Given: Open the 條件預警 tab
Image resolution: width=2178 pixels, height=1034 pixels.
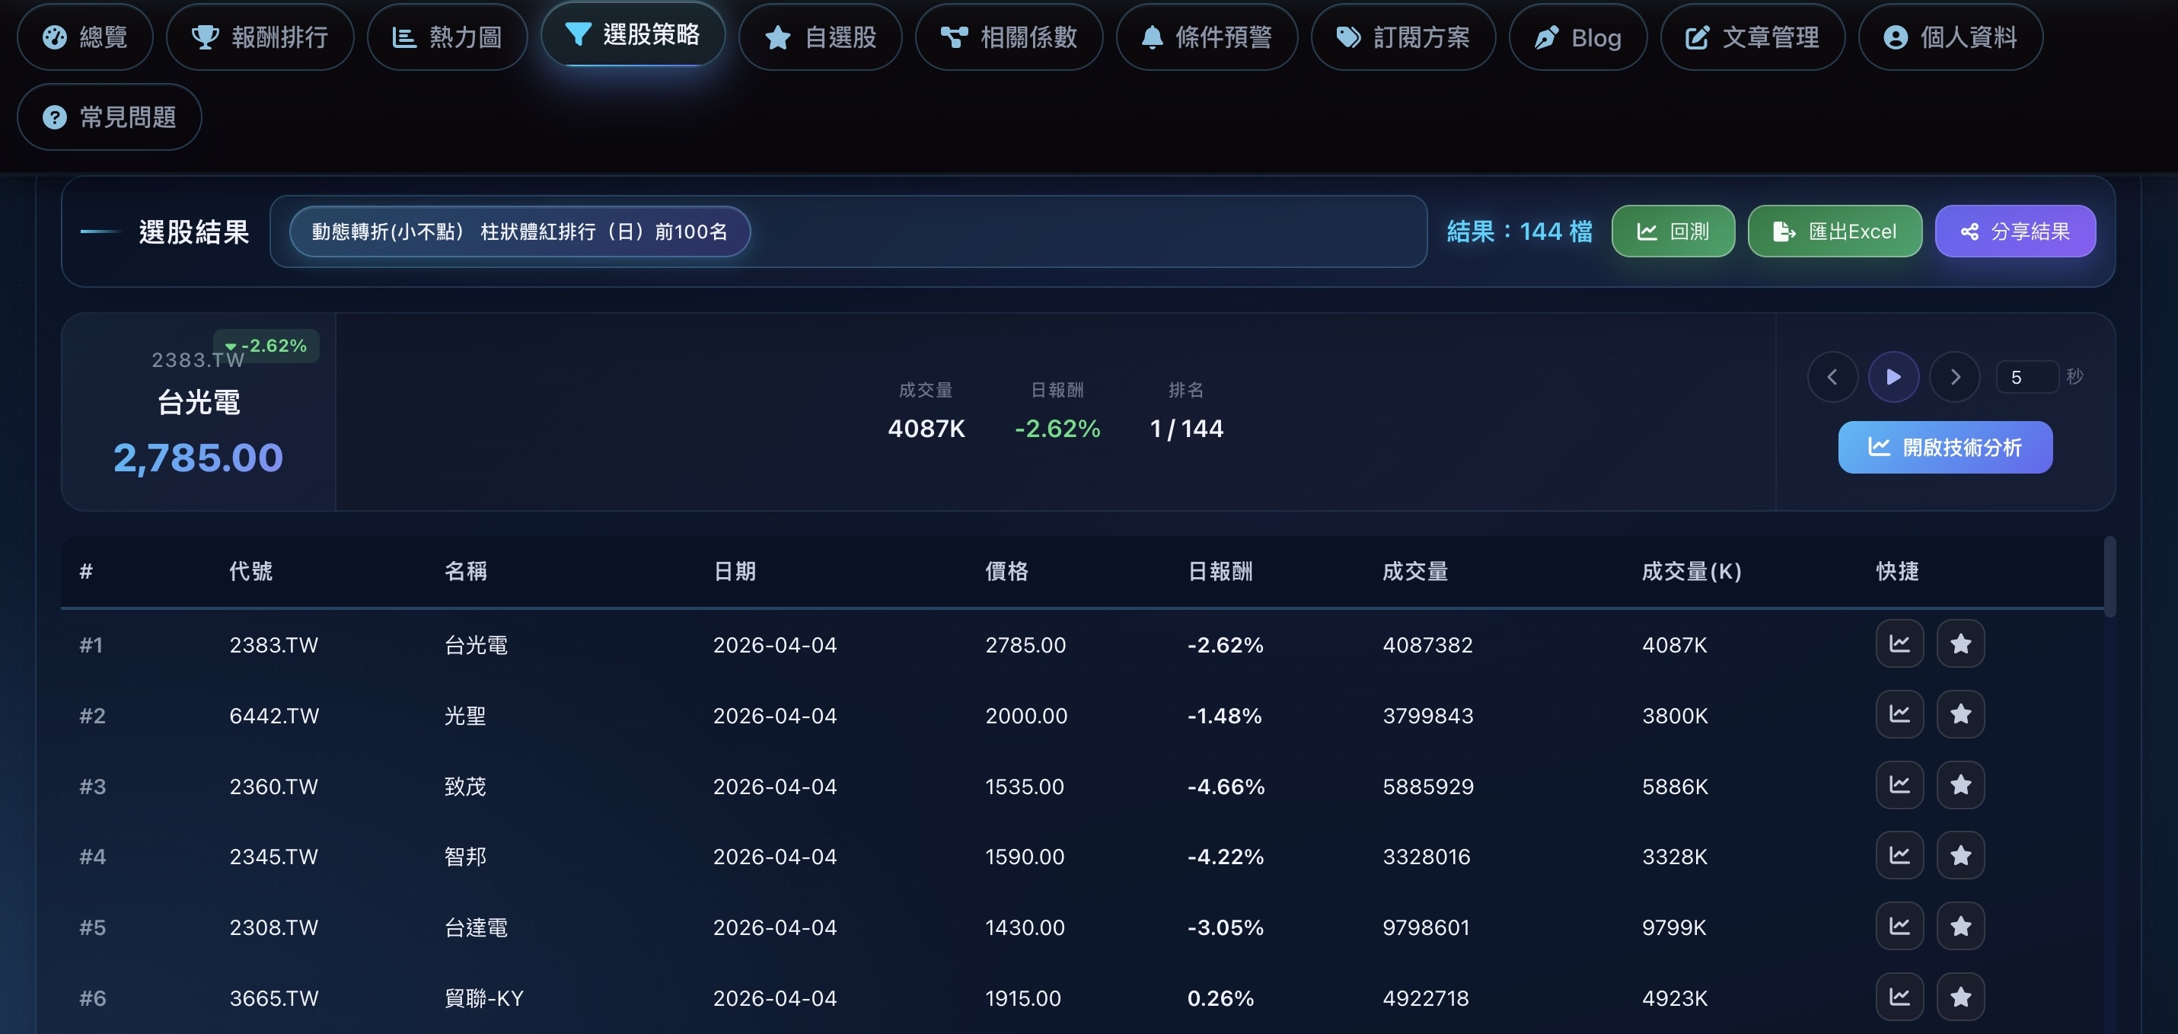Looking at the screenshot, I should (x=1207, y=37).
